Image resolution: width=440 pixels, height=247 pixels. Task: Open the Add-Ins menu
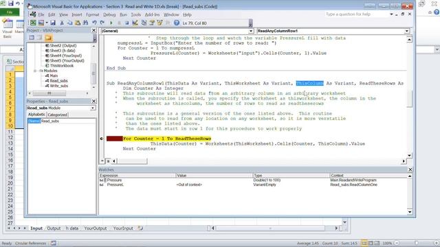point(153,14)
